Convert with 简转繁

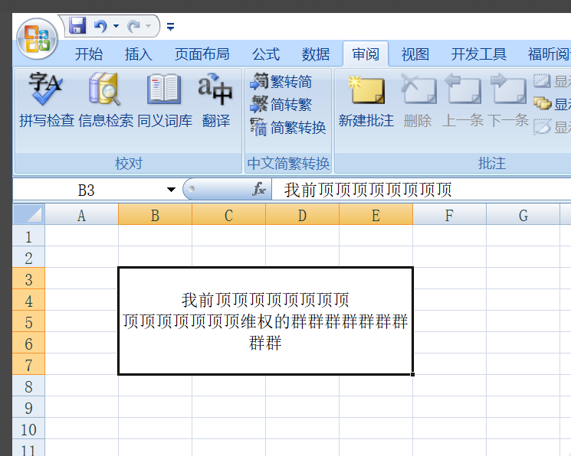281,105
